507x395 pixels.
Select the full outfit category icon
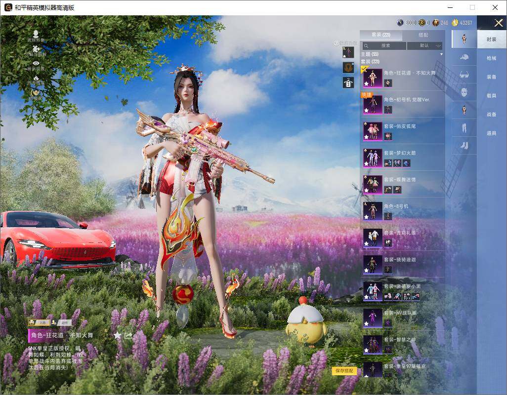pos(464,39)
